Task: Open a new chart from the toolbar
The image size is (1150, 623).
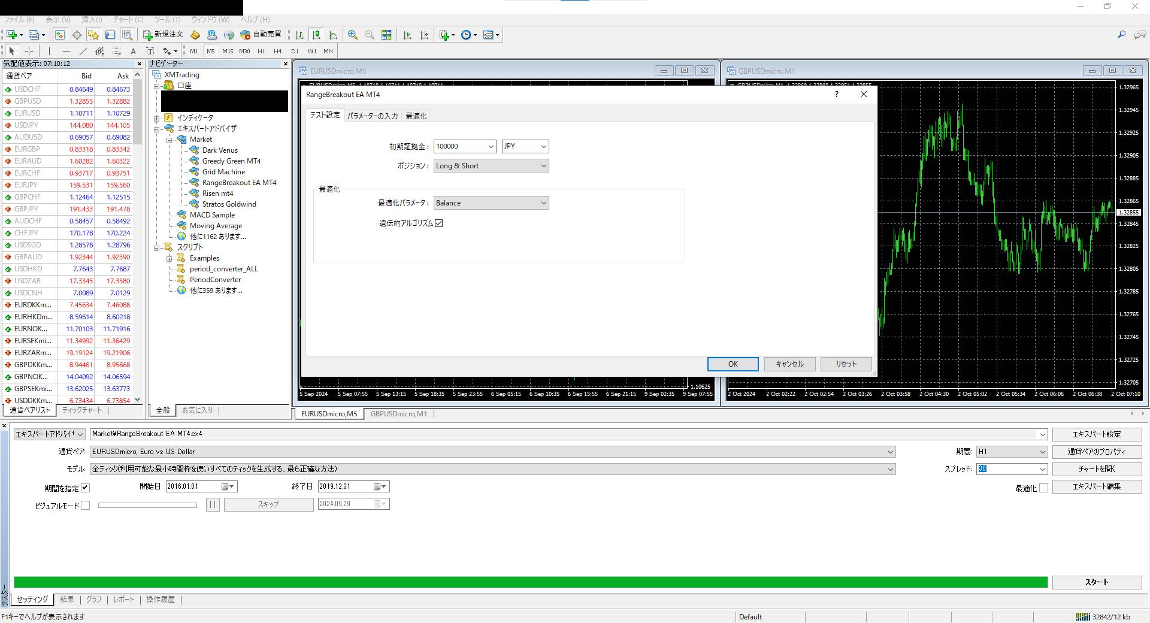Action: 11,35
